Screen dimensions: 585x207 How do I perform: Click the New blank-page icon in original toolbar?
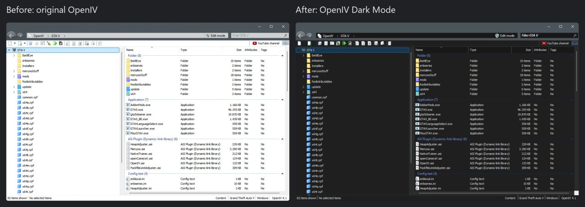pyautogui.click(x=10, y=43)
